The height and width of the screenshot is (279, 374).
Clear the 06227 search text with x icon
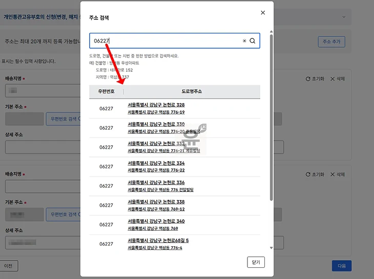pos(244,41)
